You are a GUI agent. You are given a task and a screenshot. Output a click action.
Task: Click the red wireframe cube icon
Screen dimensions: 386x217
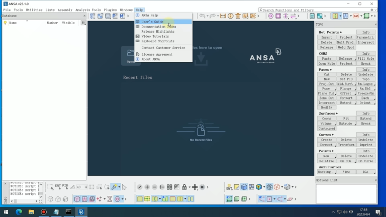(277, 187)
